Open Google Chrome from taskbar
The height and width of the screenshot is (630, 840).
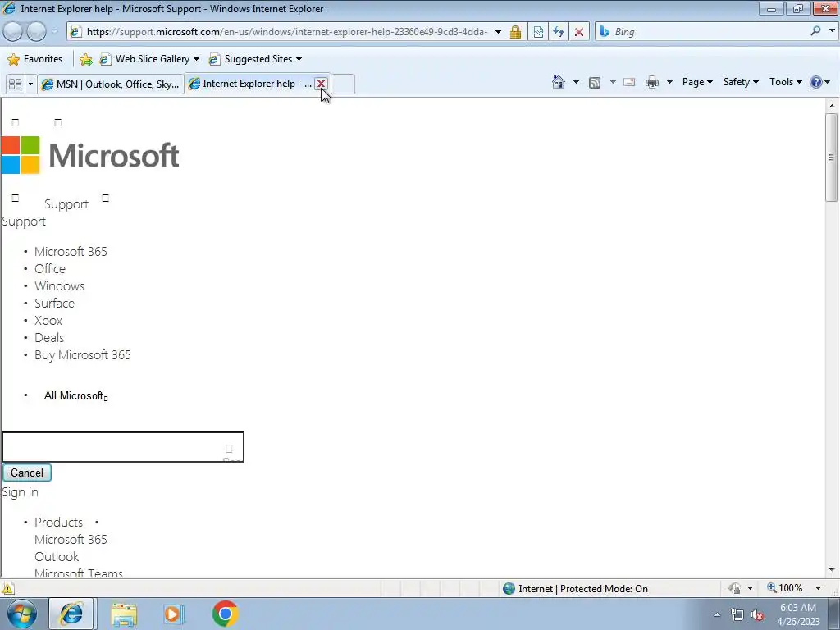pos(225,614)
